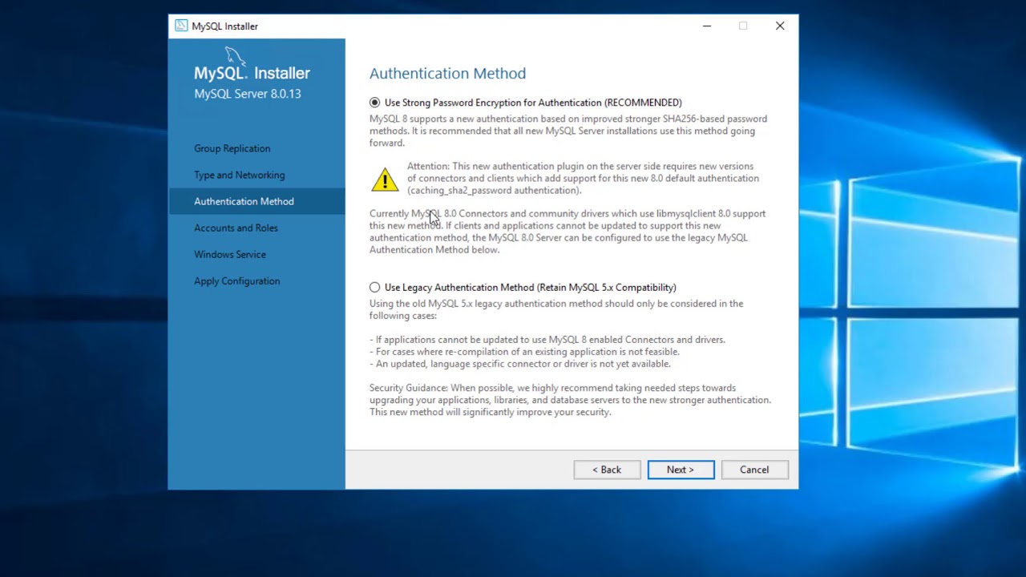This screenshot has height=577, width=1026.
Task: Click 're-compilation of an existing application' bullet
Action: (x=524, y=352)
